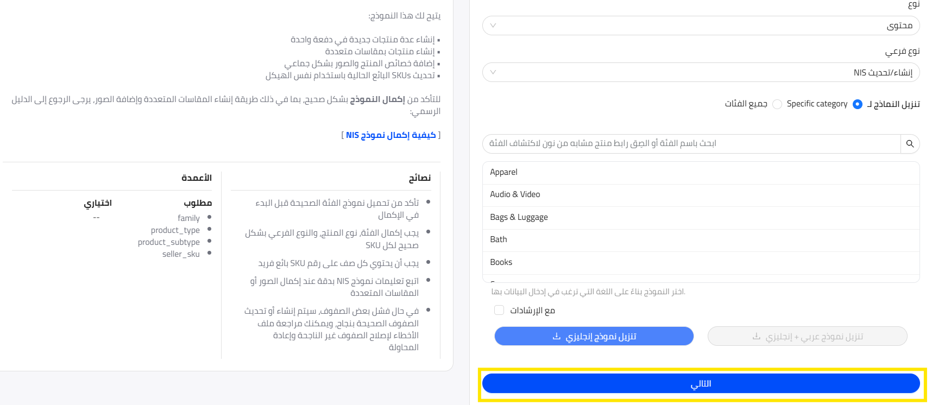Open the كيفية إكمال نموذج NIS link

point(391,135)
